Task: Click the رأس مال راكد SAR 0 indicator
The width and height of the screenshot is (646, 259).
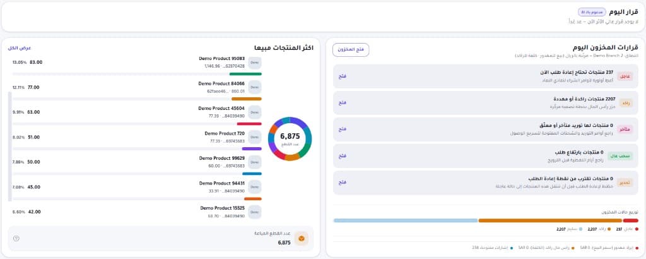Action: click(x=546, y=248)
